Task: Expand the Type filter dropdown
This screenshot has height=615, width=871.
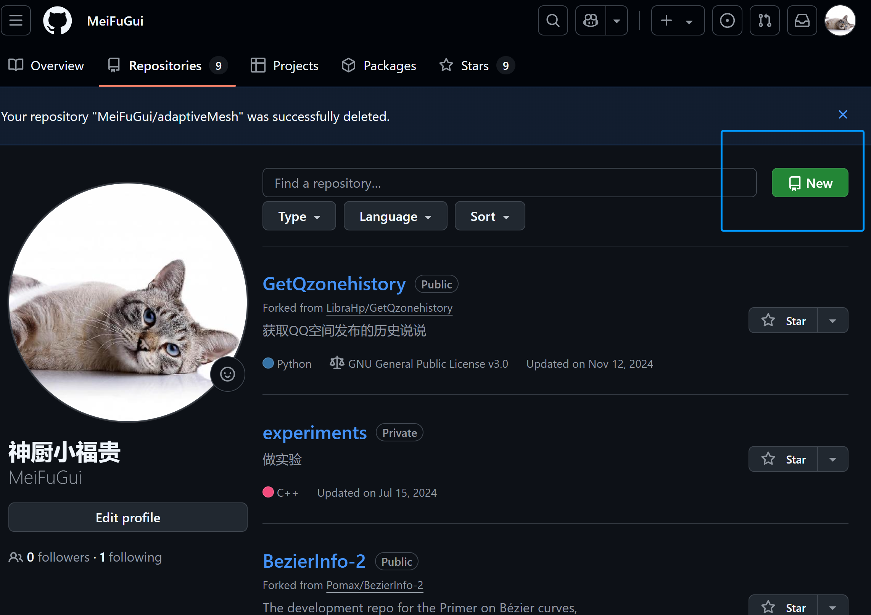Action: pyautogui.click(x=299, y=216)
